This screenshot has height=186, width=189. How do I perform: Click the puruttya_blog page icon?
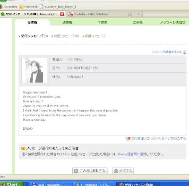(x=42, y=7)
